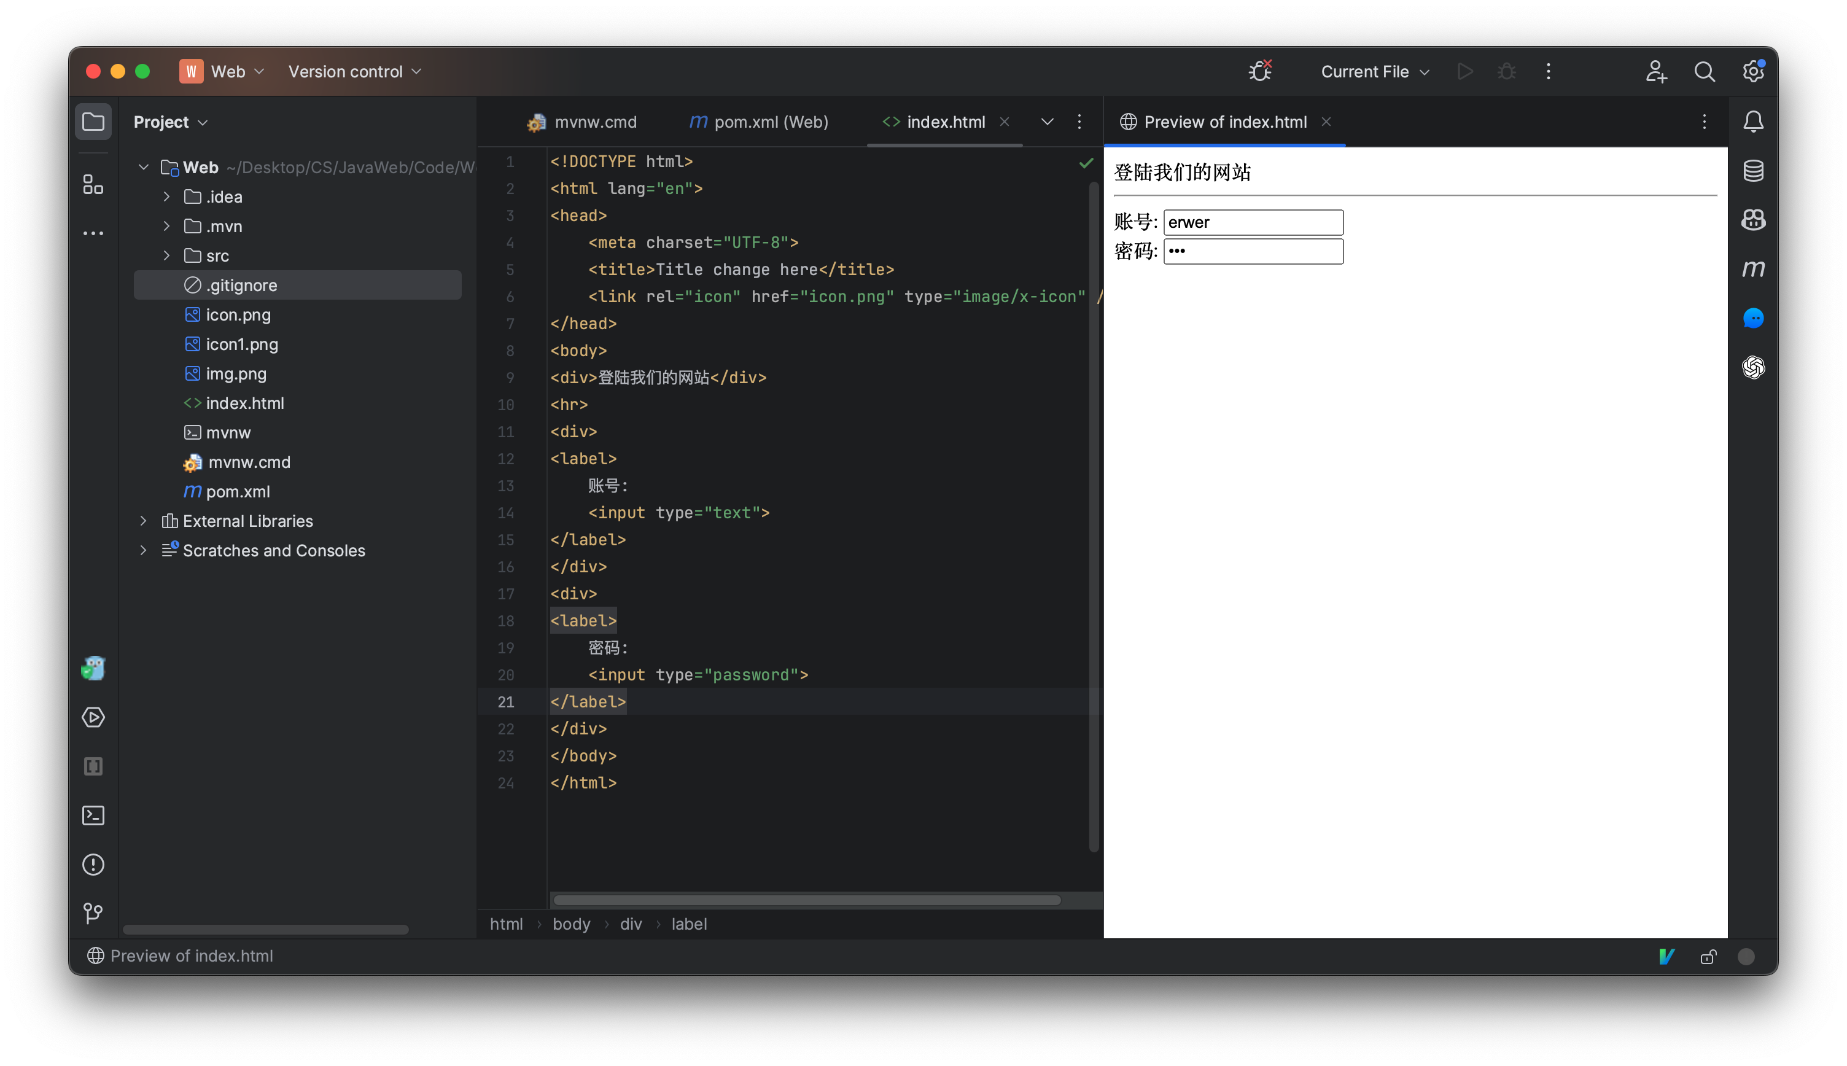Image resolution: width=1847 pixels, height=1066 pixels.
Task: Show more tool windows ellipsis in left sidebar
Action: 93,233
